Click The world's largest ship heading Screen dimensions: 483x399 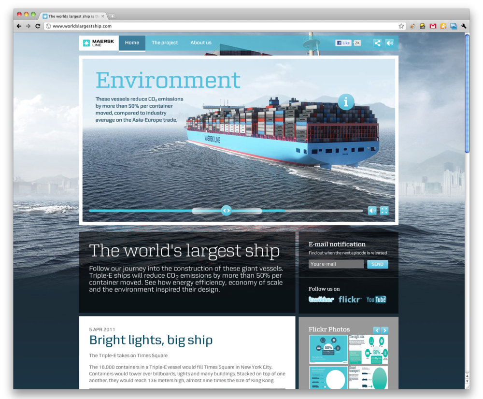click(184, 251)
